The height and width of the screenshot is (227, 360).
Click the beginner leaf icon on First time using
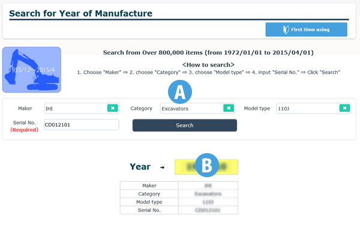click(286, 29)
